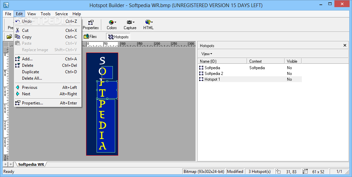Click Bitmap (93x302x24-bit) status text
The image size is (352, 177).
click(x=204, y=171)
